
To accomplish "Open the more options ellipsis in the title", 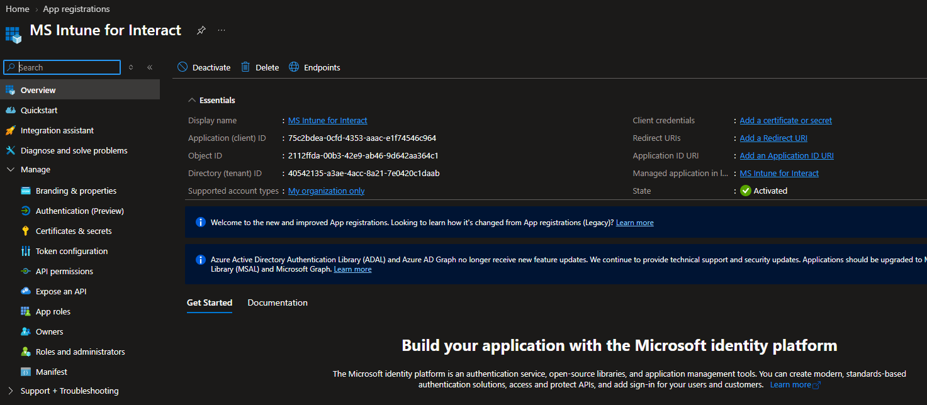I will click(x=222, y=30).
